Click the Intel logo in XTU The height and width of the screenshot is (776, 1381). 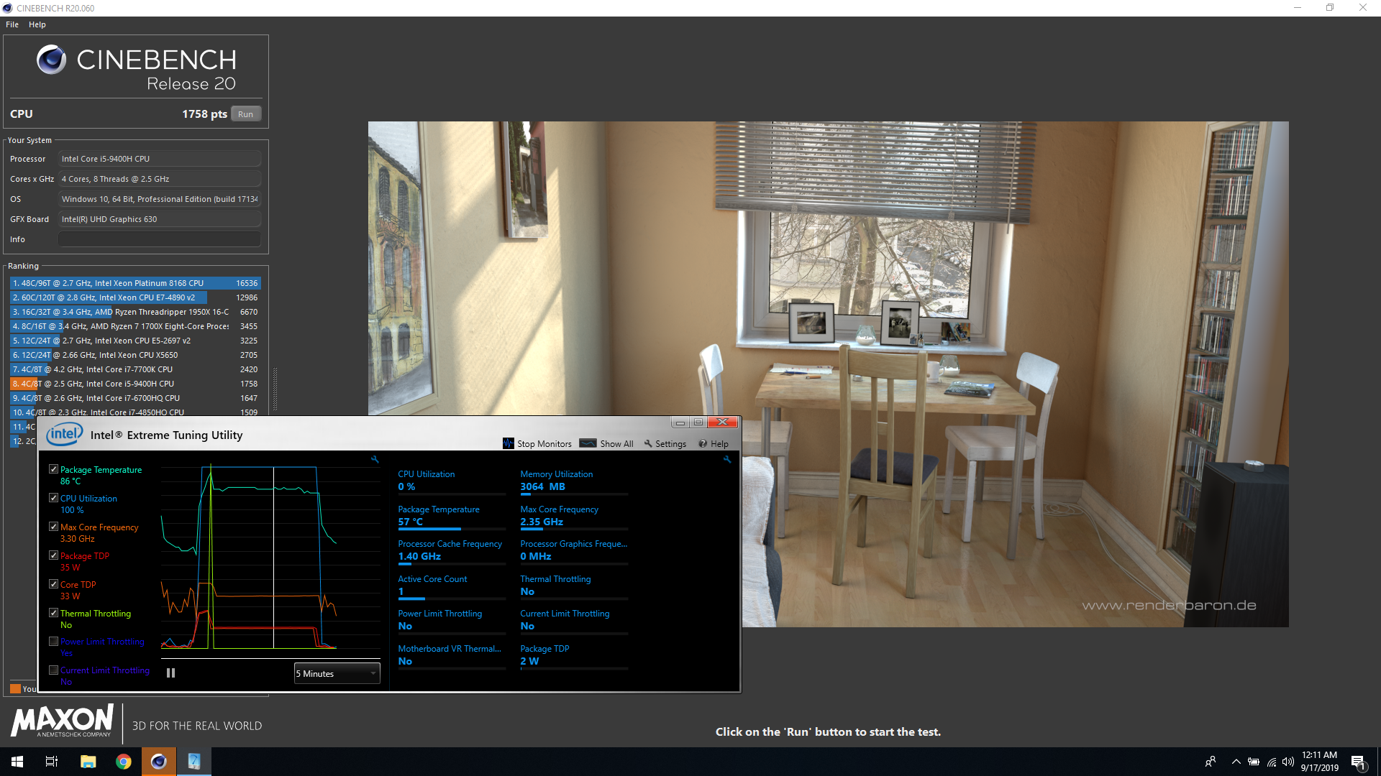pos(64,434)
